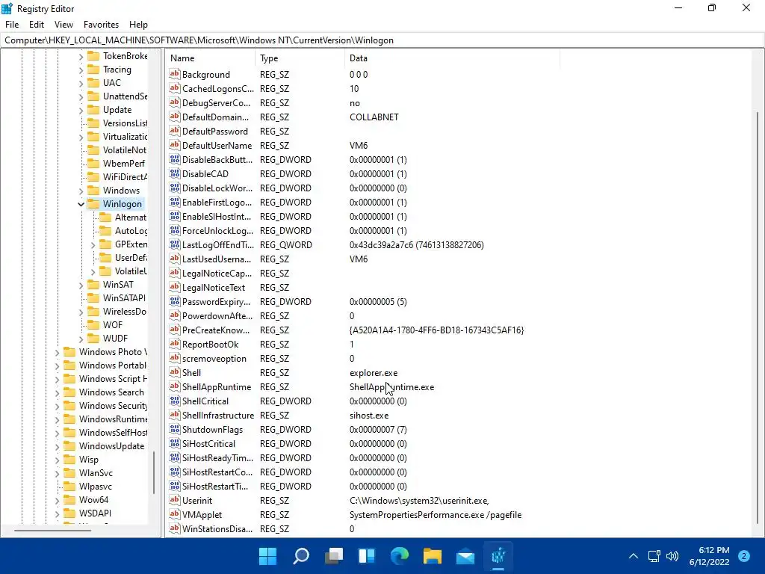The width and height of the screenshot is (765, 574).
Task: Select the Windows folder icon in tree
Action: click(x=93, y=191)
